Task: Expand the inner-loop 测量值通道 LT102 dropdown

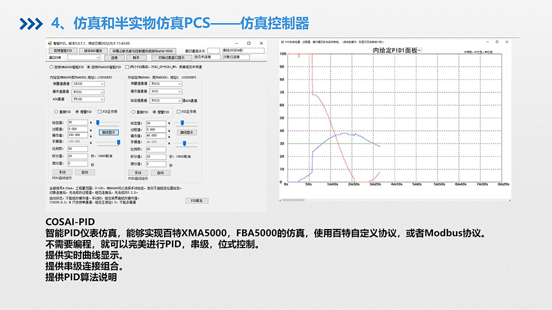Action: tap(102, 84)
